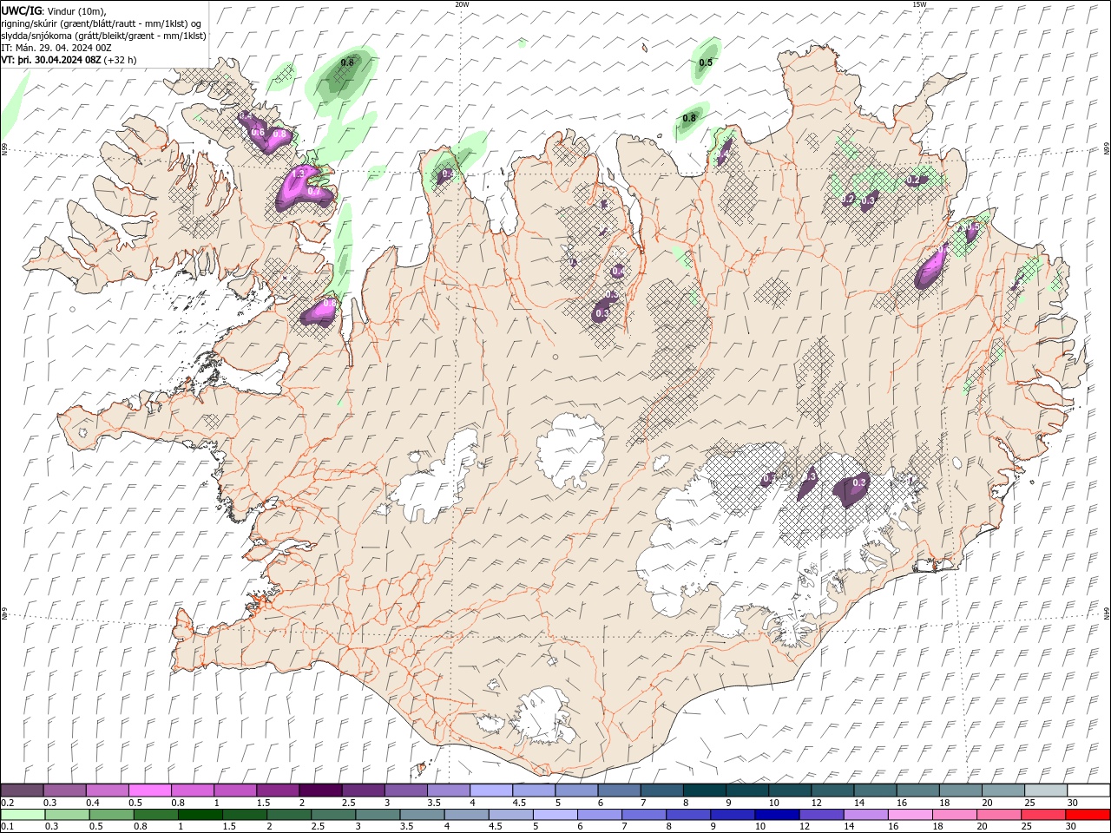
Task: Click the upper legend swatch between 0.2 and 0.3
Action: [22, 790]
